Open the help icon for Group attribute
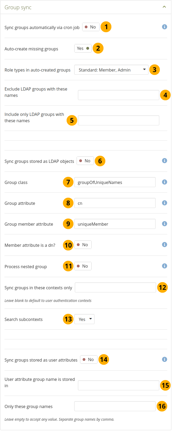The image size is (173, 431). (164, 203)
